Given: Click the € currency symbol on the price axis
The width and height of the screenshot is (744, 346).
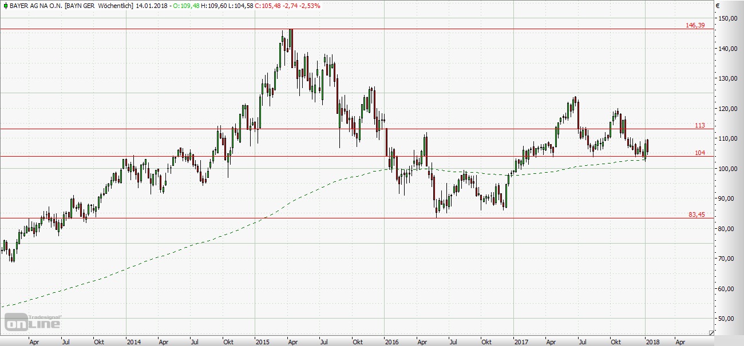Looking at the screenshot, I should point(718,6).
